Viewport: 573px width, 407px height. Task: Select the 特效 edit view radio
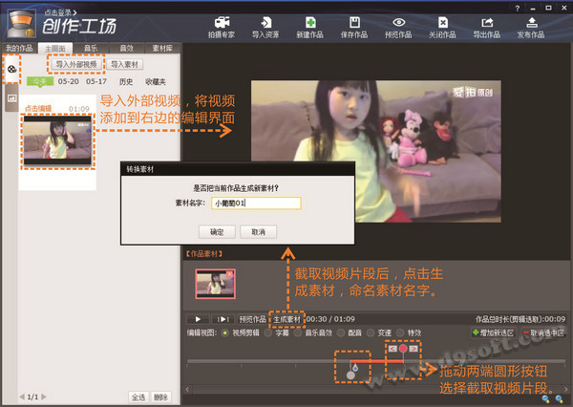(x=400, y=332)
